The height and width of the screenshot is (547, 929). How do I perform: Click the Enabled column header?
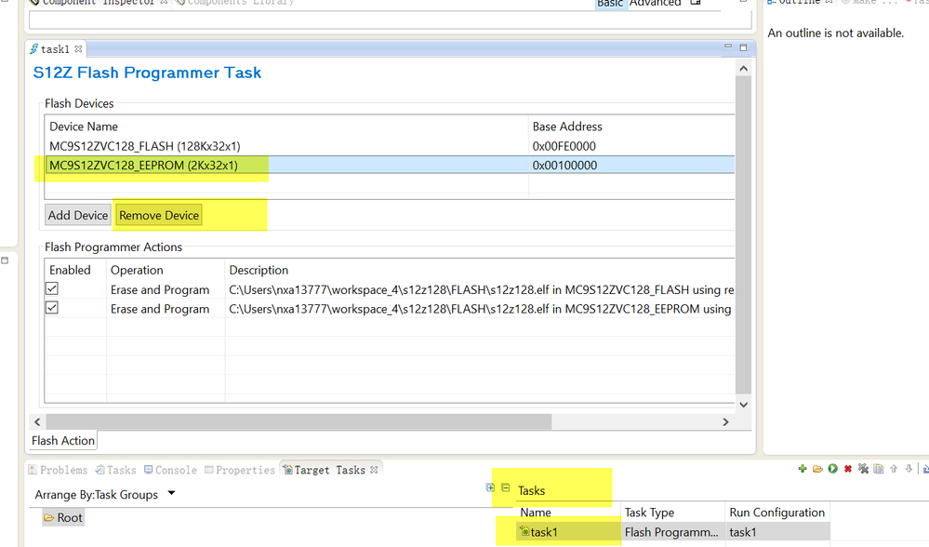[x=70, y=270]
